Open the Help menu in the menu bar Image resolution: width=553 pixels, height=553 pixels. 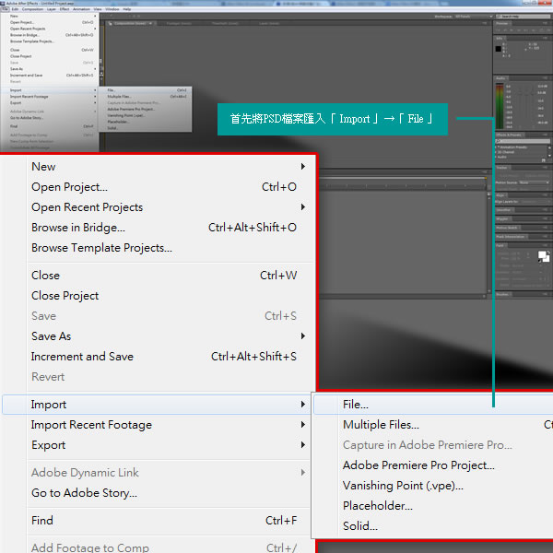pyautogui.click(x=126, y=9)
